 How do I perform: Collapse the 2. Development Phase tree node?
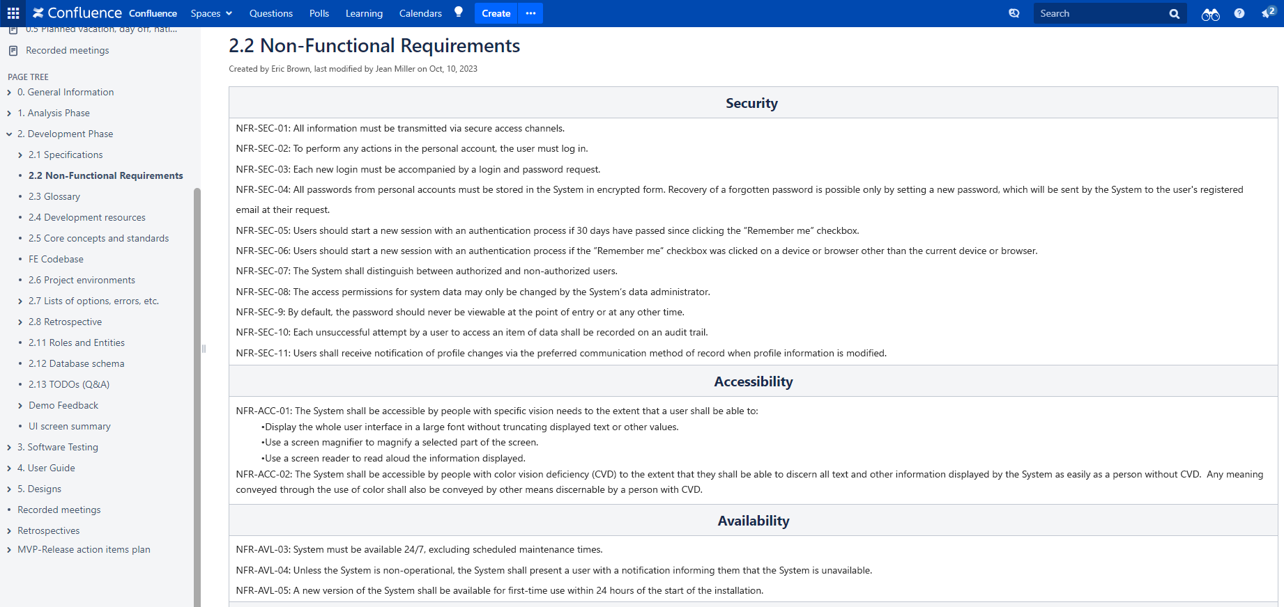tap(9, 134)
